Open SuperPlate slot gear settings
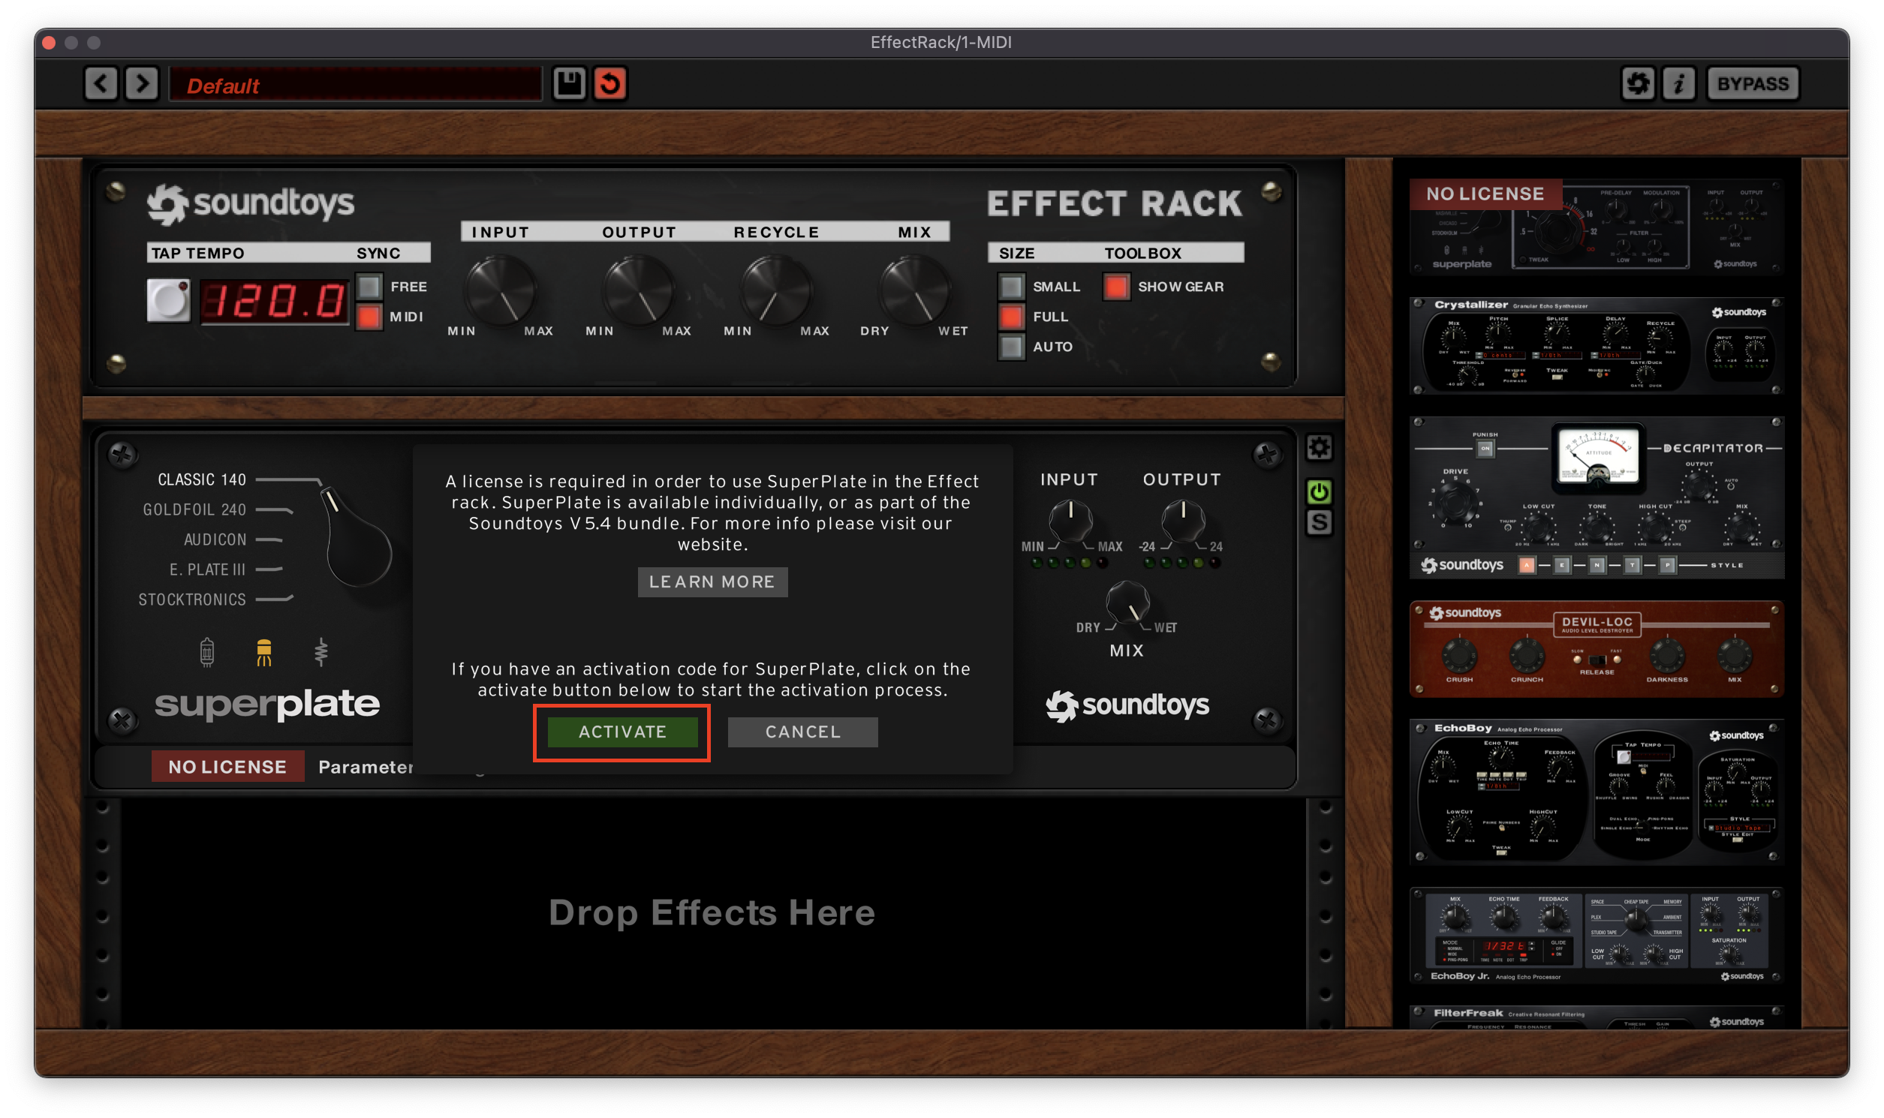 tap(1319, 448)
